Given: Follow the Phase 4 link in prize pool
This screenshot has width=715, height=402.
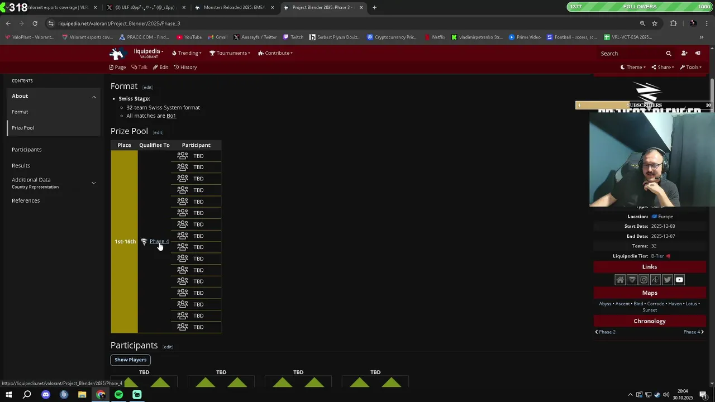Looking at the screenshot, I should coord(159,241).
